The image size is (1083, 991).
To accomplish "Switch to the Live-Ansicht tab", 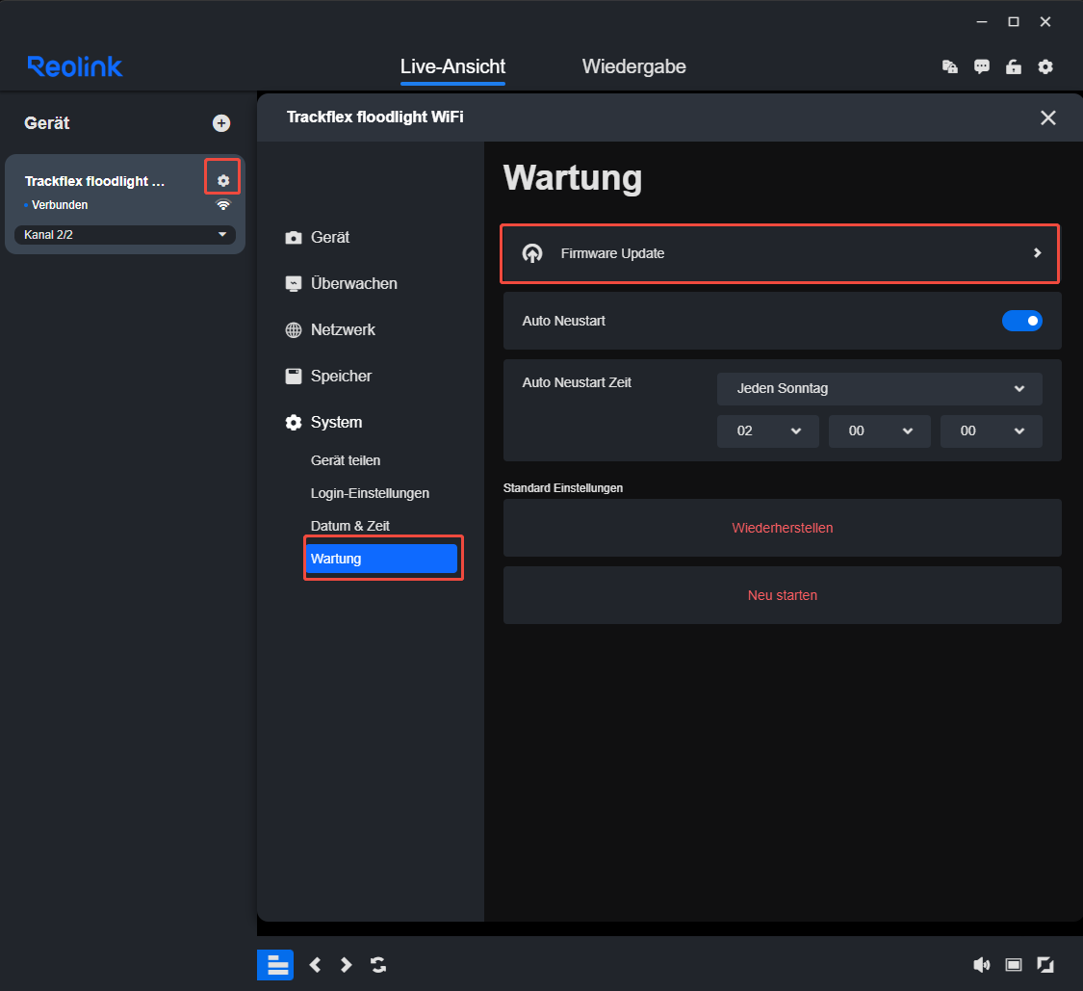I will pos(452,67).
